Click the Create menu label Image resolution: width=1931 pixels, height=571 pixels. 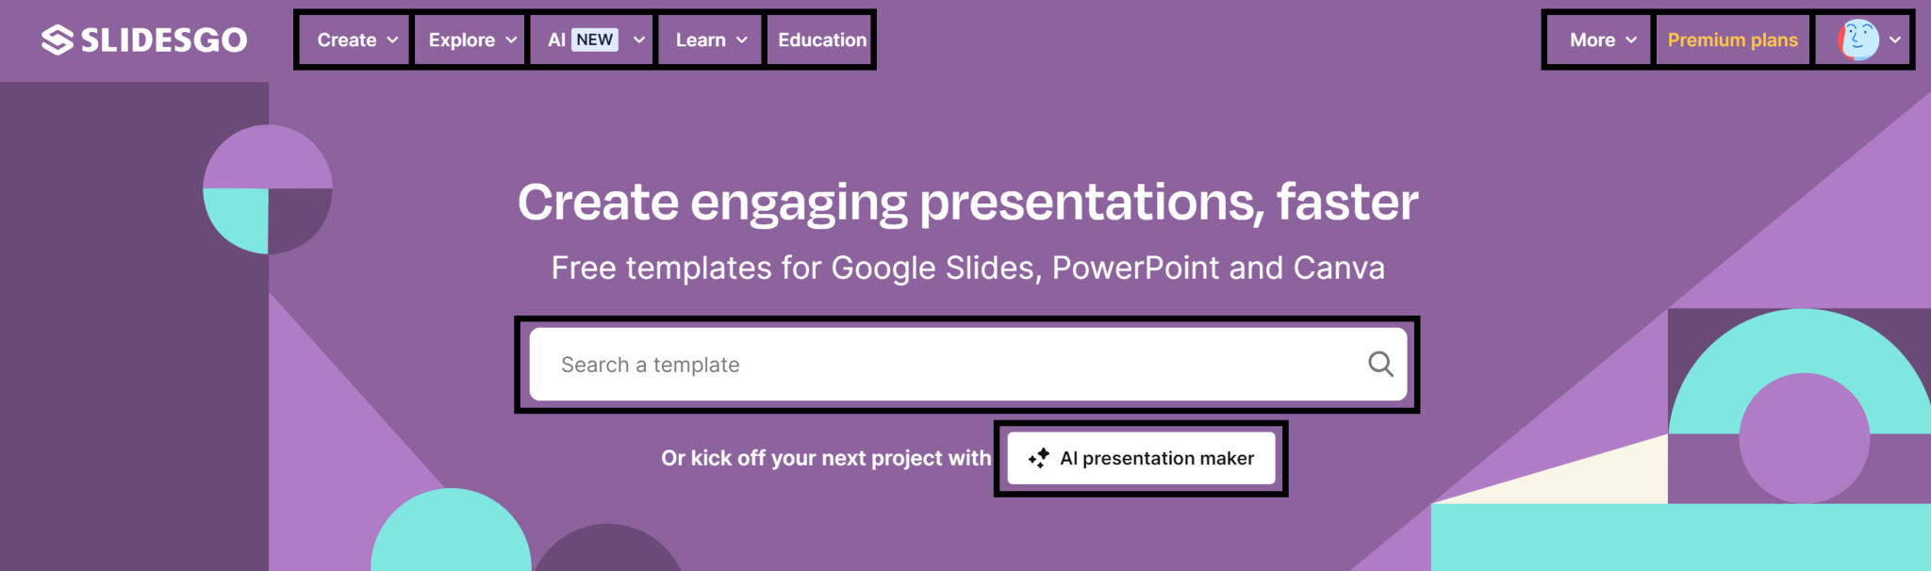[346, 40]
